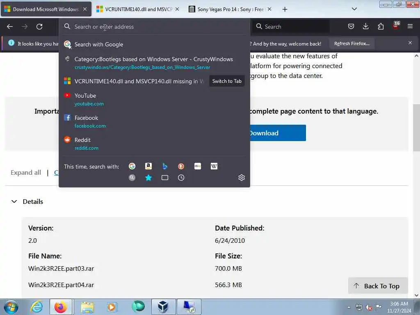Search this time with Bing icon
Image resolution: width=420 pixels, height=315 pixels.
point(165,166)
